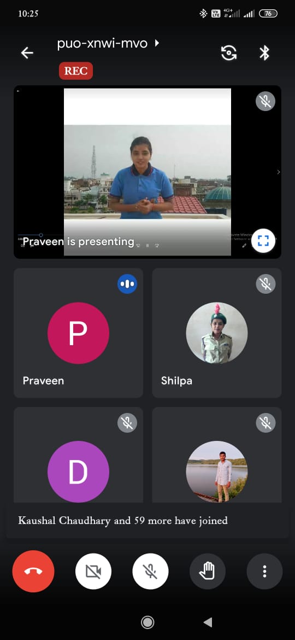
Task: Select Praveen's participant tile
Action: click(x=78, y=333)
